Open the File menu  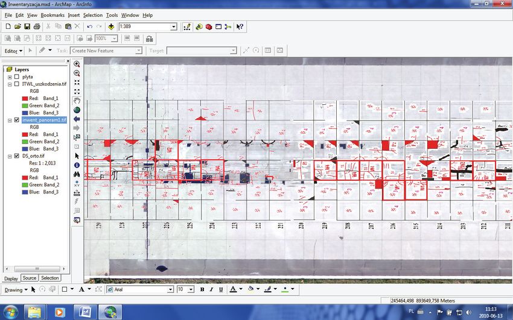point(8,15)
